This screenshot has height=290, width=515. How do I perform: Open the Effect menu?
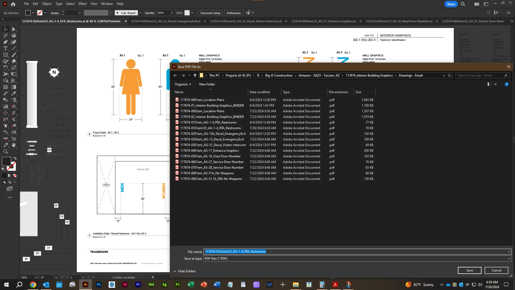(82, 4)
